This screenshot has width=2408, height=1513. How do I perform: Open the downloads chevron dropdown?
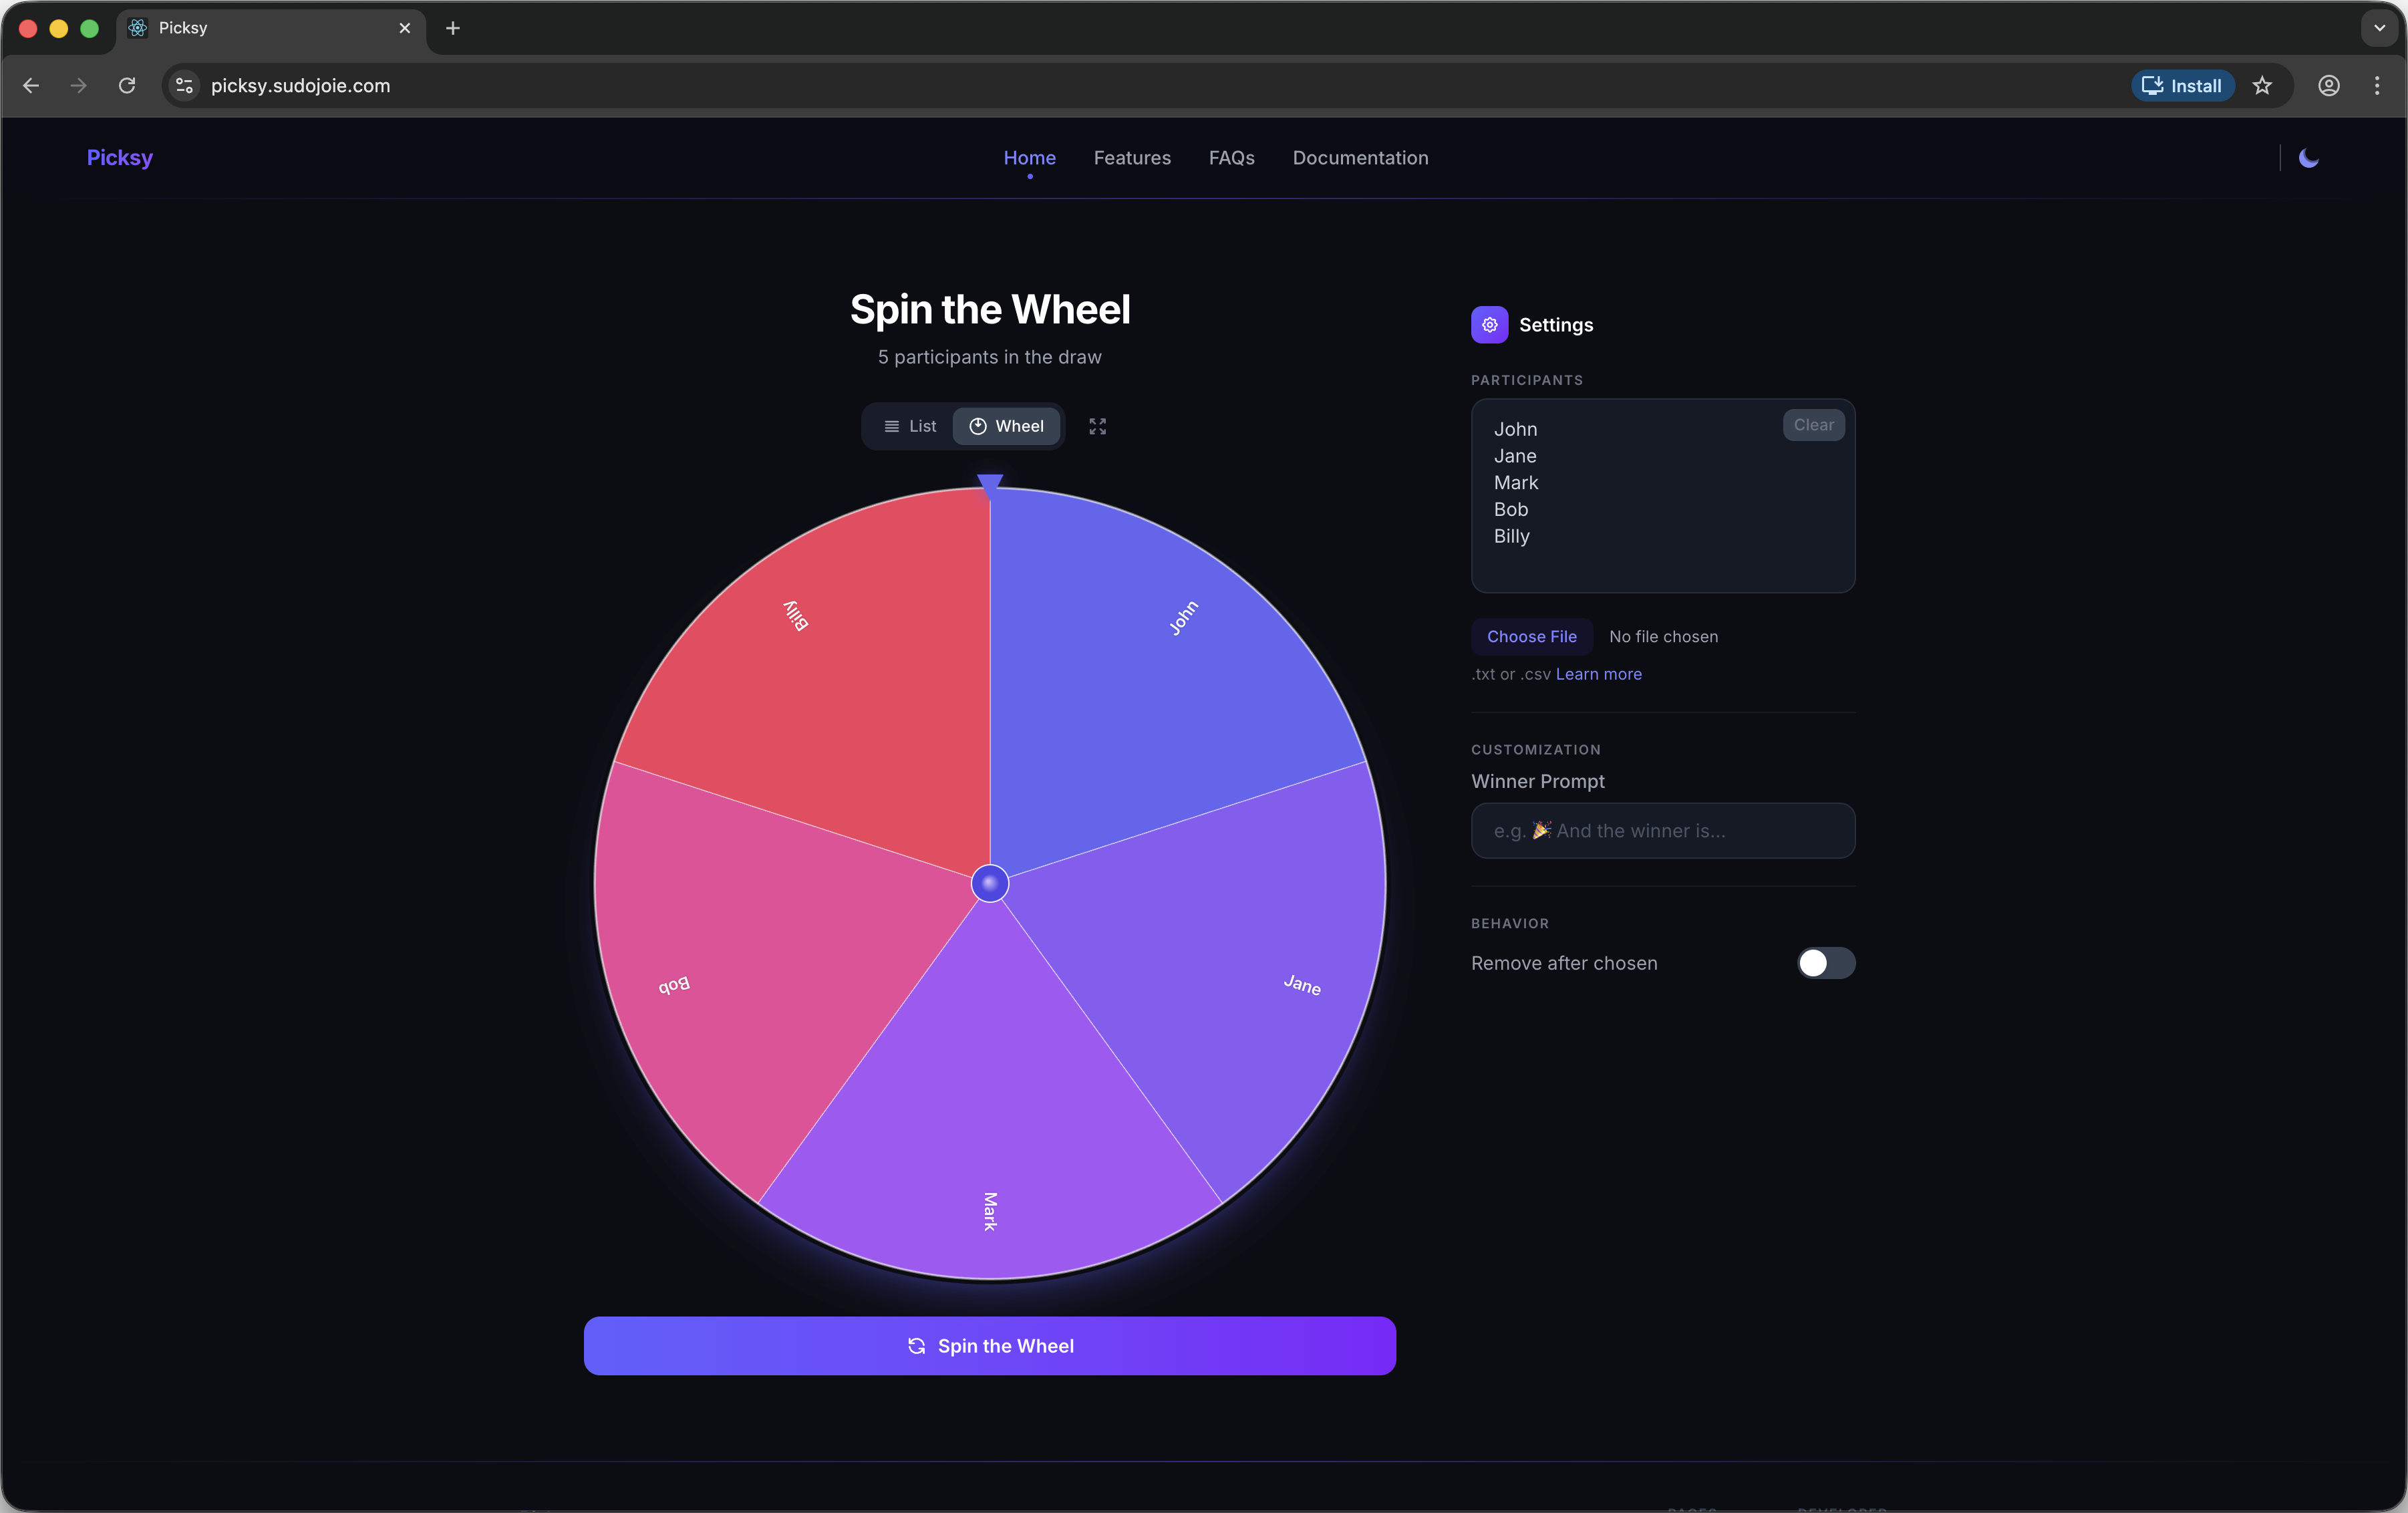[x=2378, y=28]
